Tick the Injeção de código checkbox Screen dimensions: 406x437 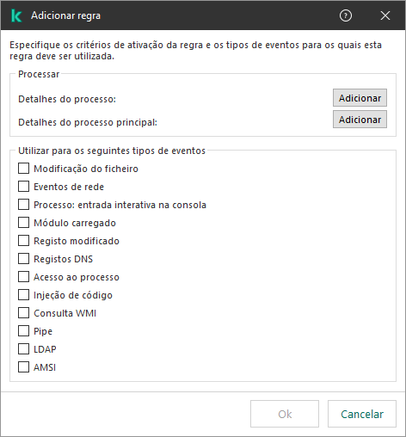click(x=23, y=295)
